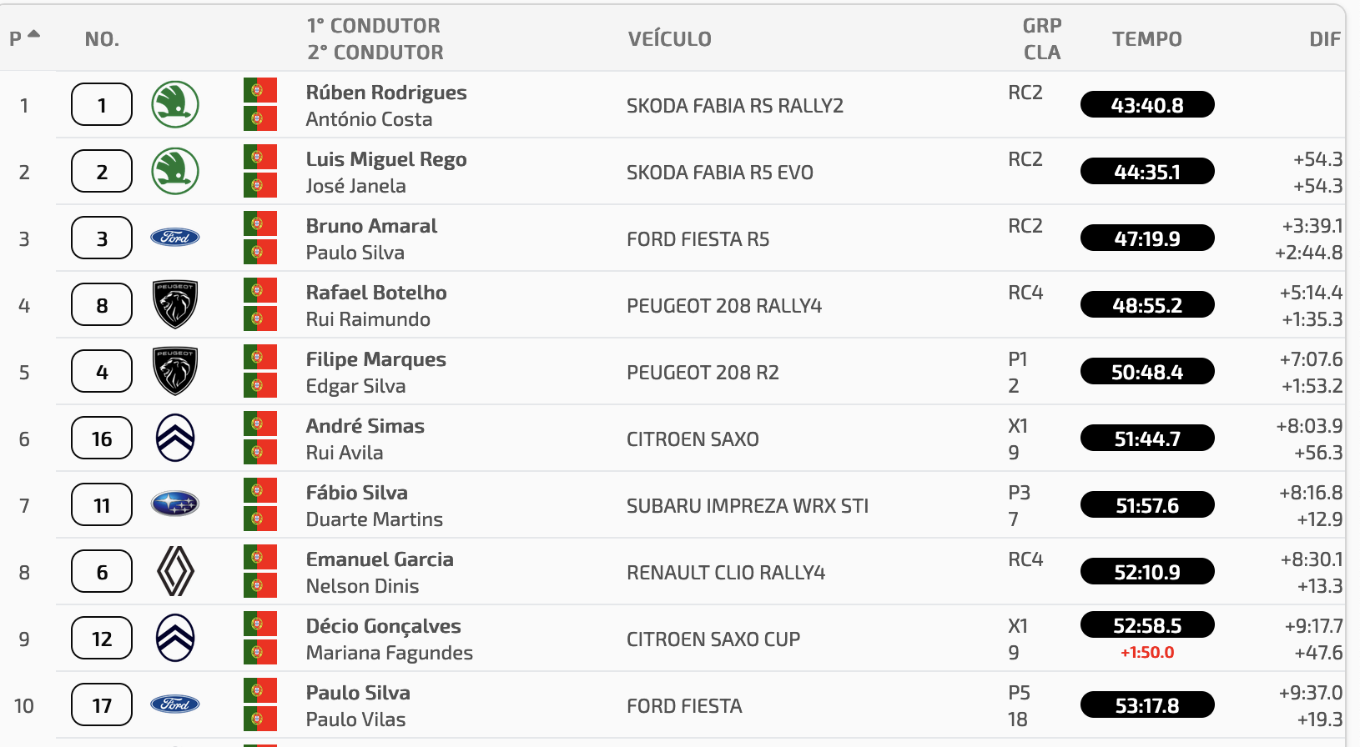Image resolution: width=1360 pixels, height=747 pixels.
Task: Click Subaru logo in Fábio Silva row
Action: pyautogui.click(x=175, y=504)
